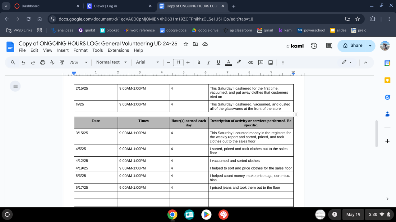Undo the last edit
The height and width of the screenshot is (222, 396).
click(x=23, y=62)
